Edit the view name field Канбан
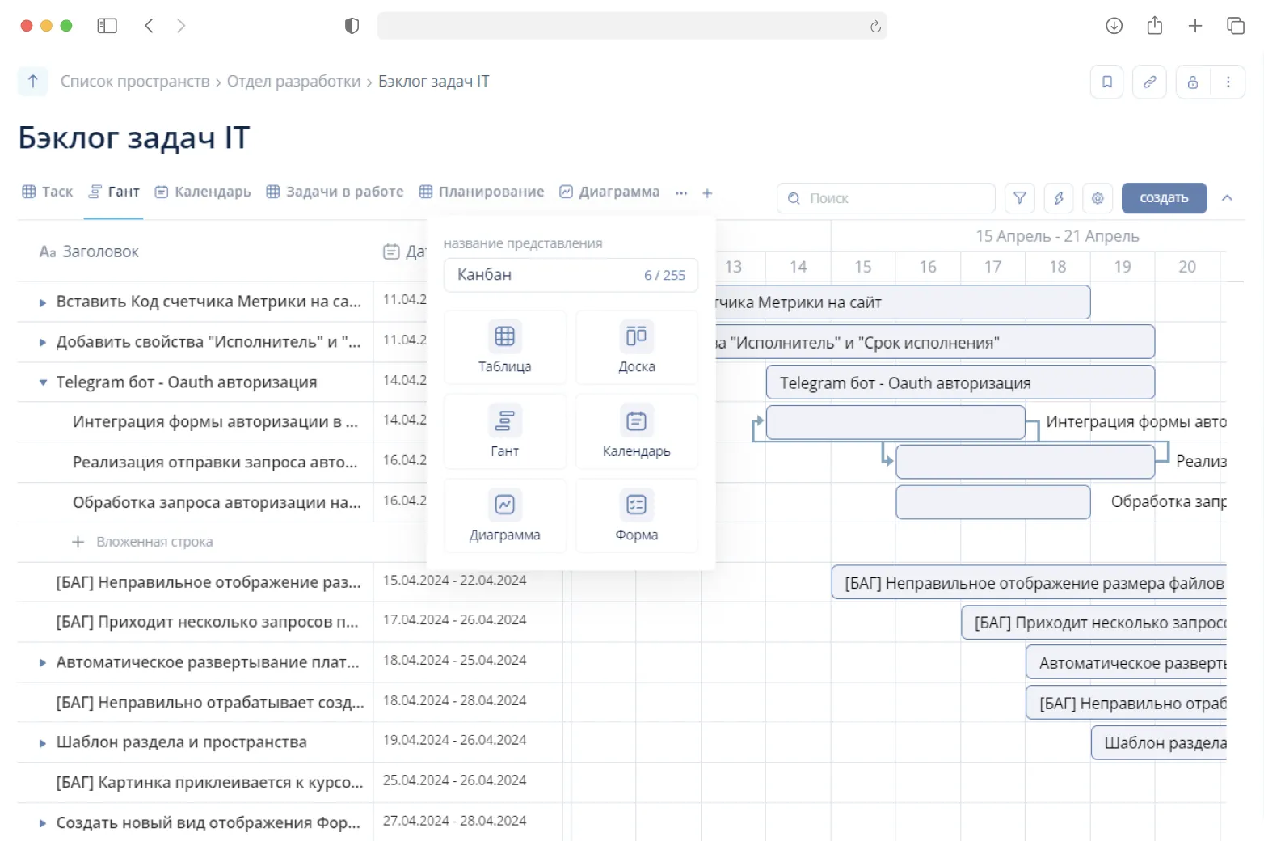The height and width of the screenshot is (841, 1264). tap(571, 275)
